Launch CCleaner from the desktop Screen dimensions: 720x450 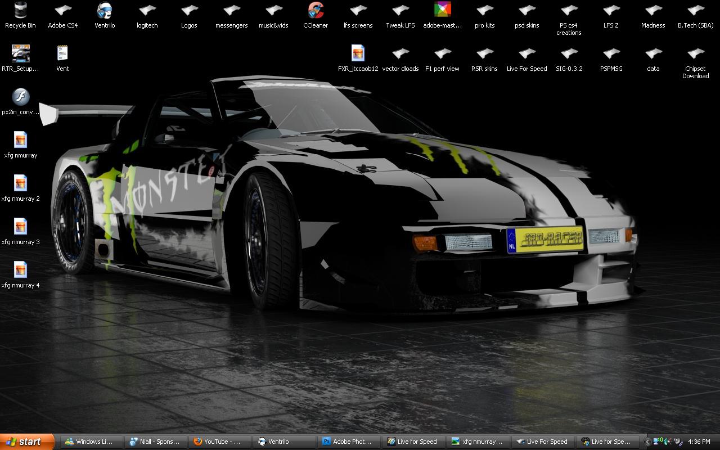(x=316, y=15)
